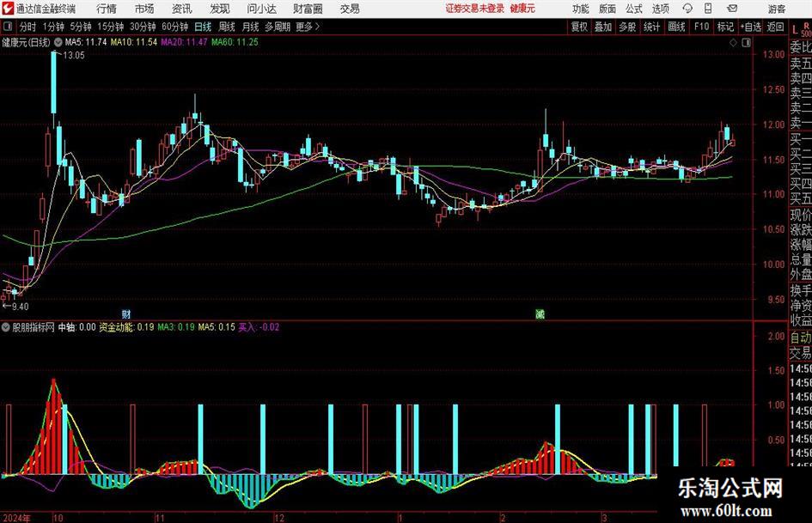Open the 资讯 menu
Viewport: 812px width, 523px height.
coord(182,9)
